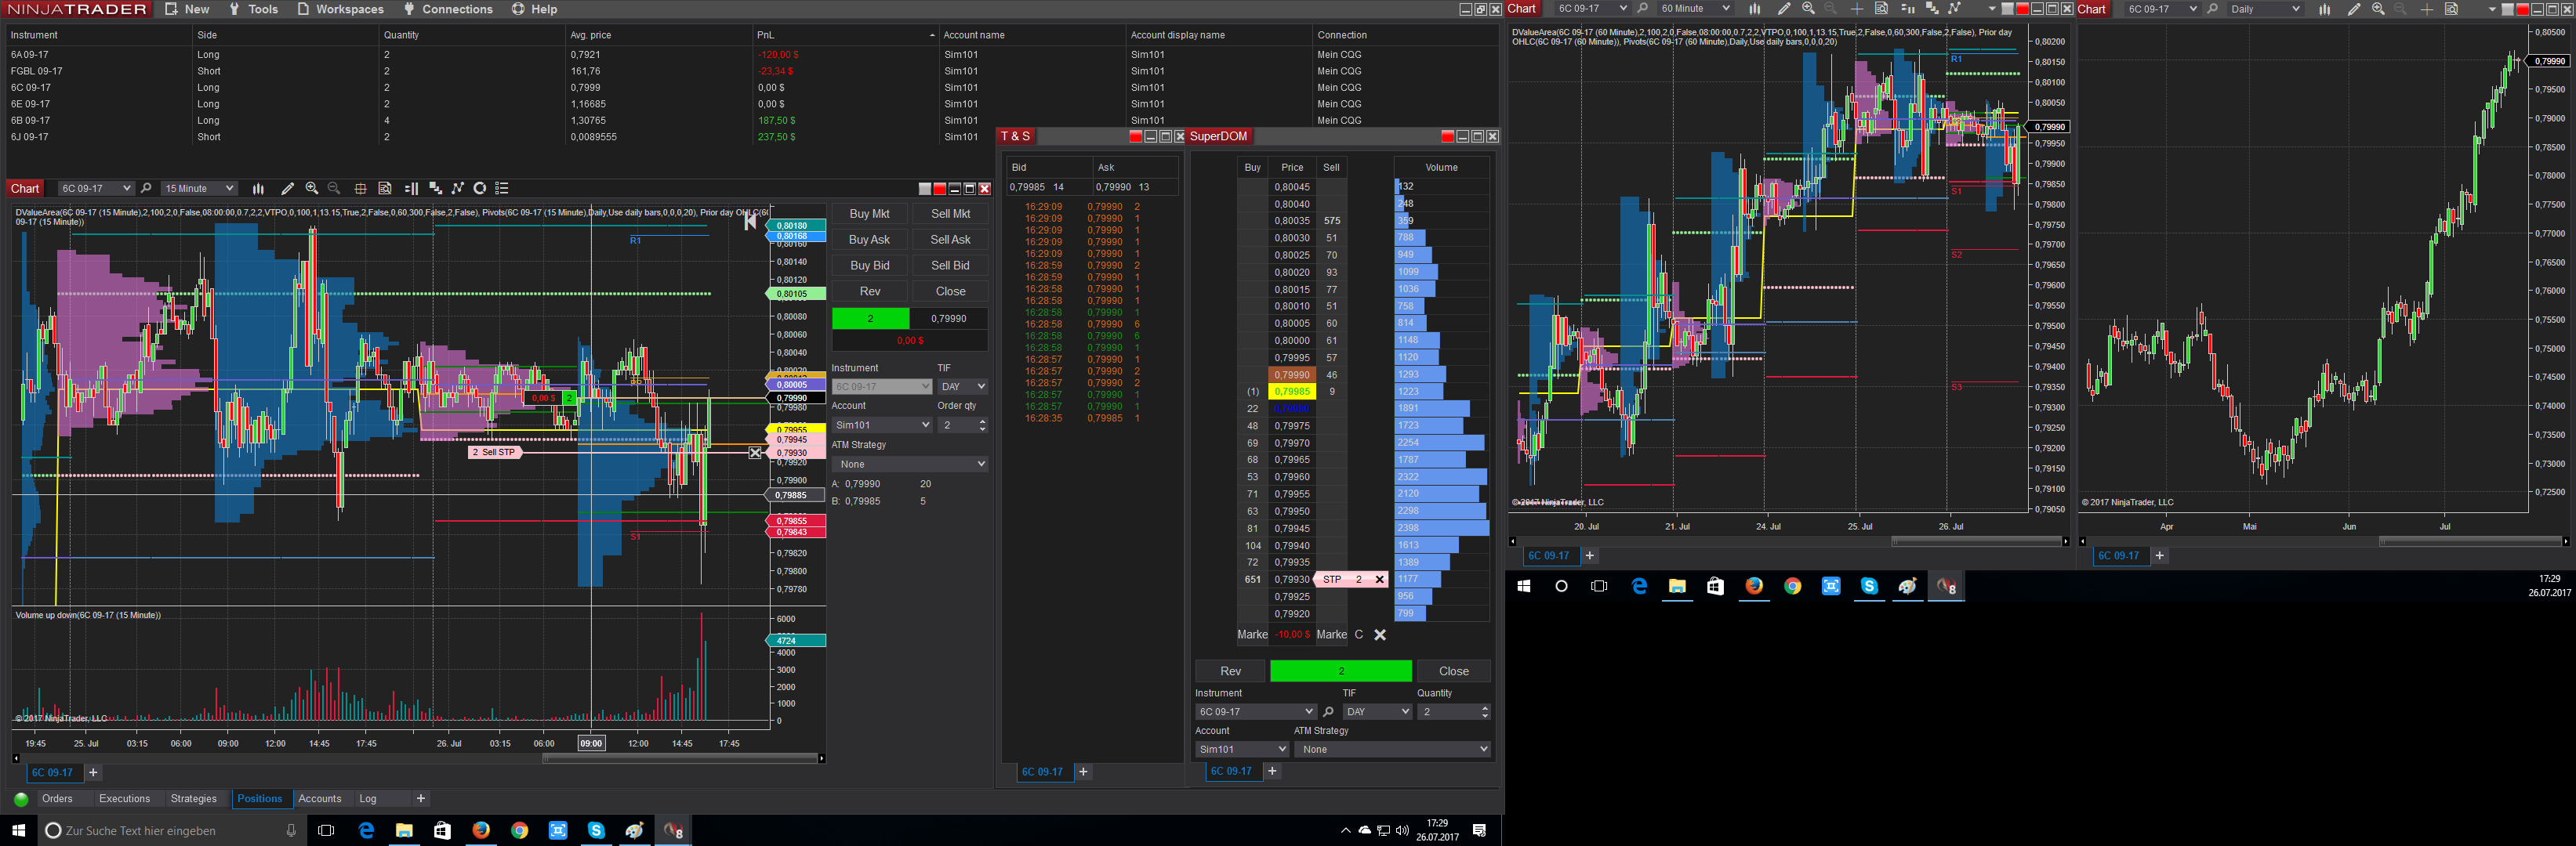Select crosshair cursor icon in 15 Minute chart
The height and width of the screenshot is (846, 2576).
pos(360,189)
